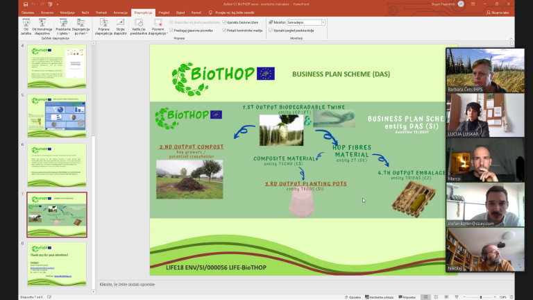Screen dimensions: 533x300
Task: Select Lucija Luskar video tile
Action: (x=485, y=115)
